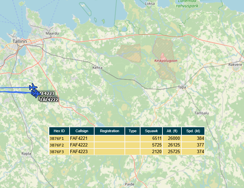Sort table by Registration column header
Image resolution: width=244 pixels, height=188 pixels.
pos(110,131)
